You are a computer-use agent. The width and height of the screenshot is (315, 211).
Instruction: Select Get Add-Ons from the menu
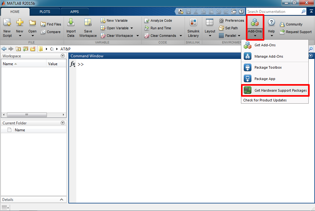[275, 45]
